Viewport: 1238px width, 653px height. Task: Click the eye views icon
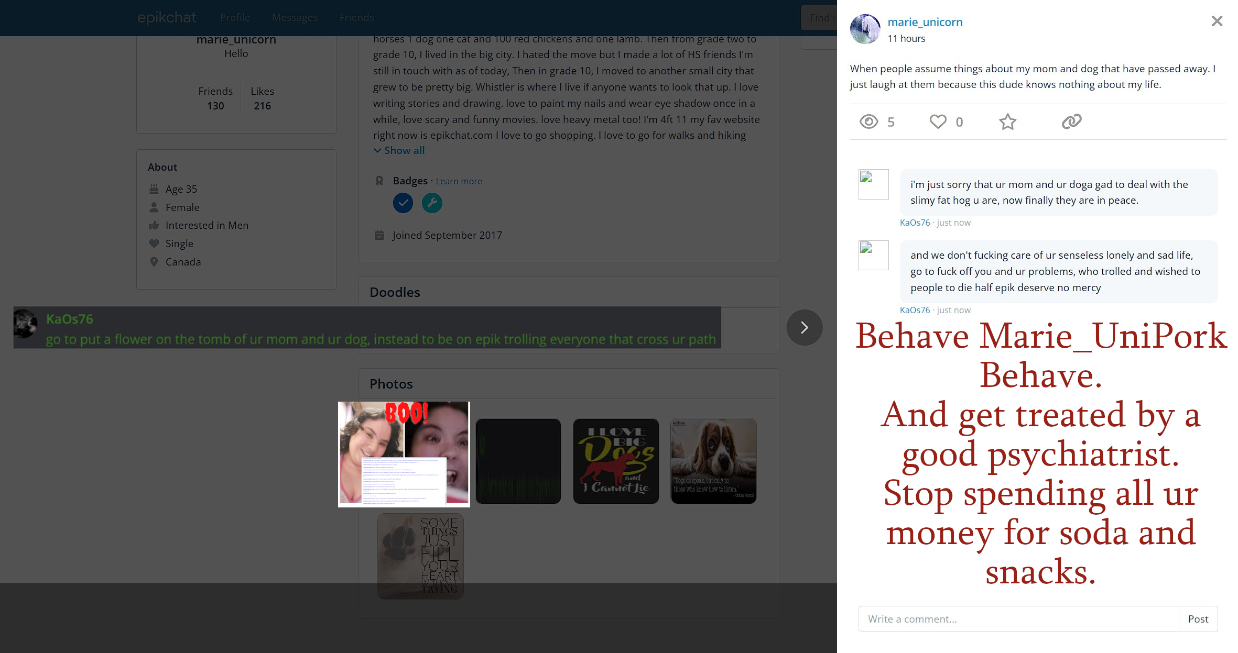click(868, 121)
